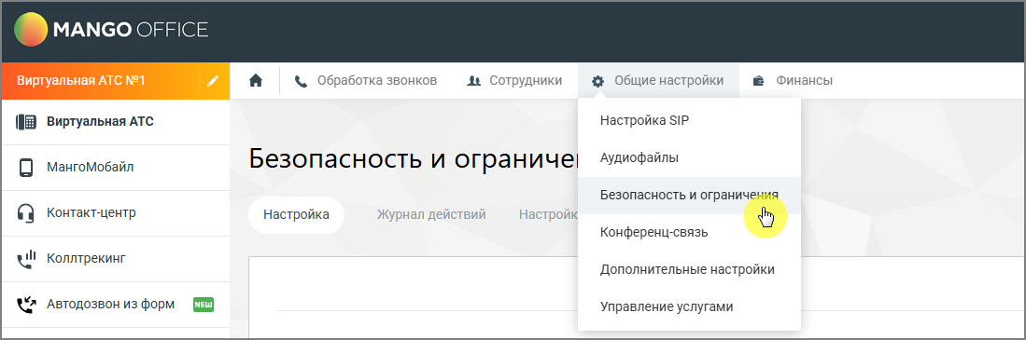Open Дополнительные настройки menu entry
Screen dimensions: 1026x340
tap(689, 269)
